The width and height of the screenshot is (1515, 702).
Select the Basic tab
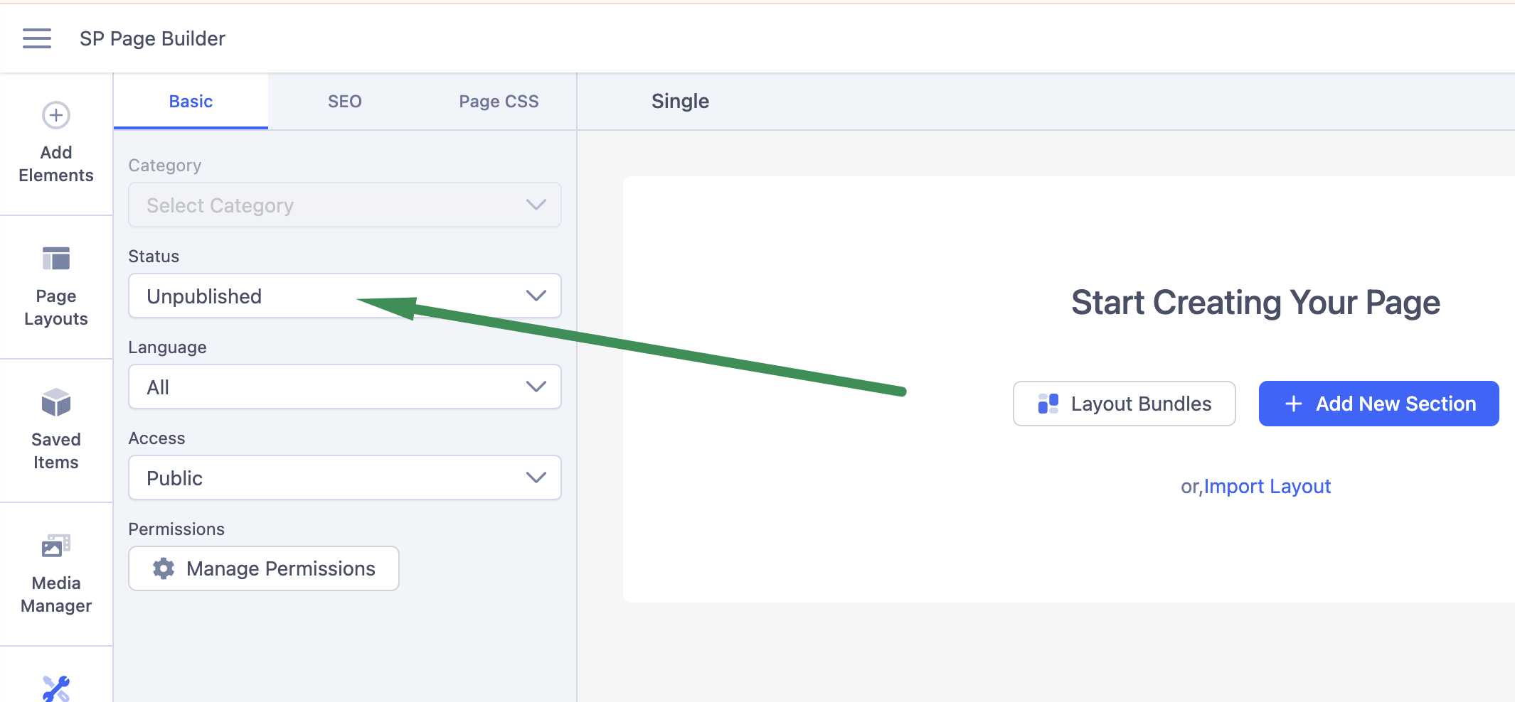coord(191,102)
